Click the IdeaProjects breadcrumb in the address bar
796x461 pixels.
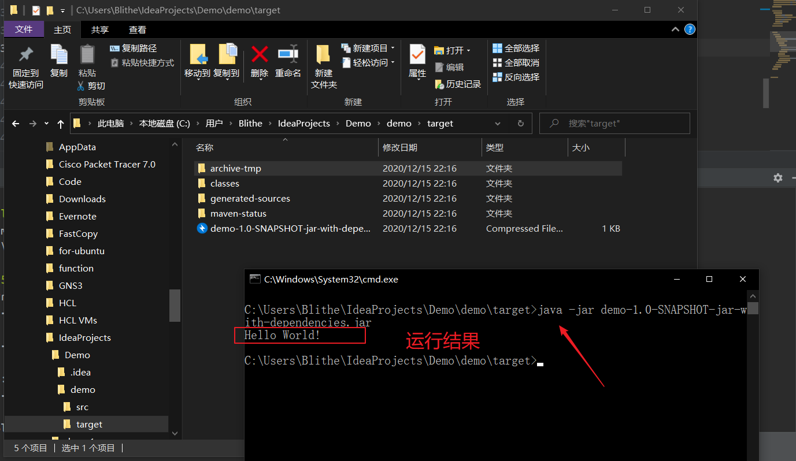click(x=304, y=124)
